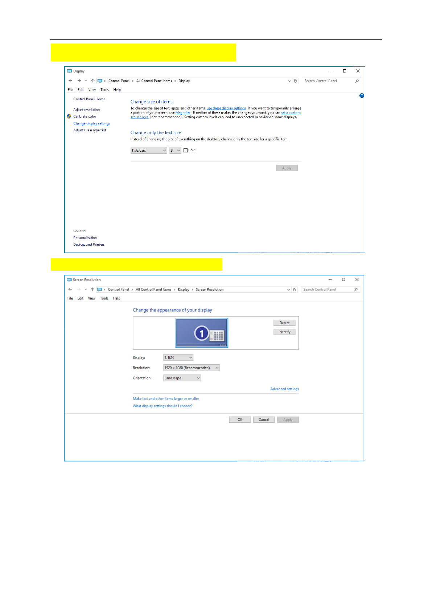Click the up arrow in Screen Resolution window
432x611 pixels.
click(x=92, y=290)
